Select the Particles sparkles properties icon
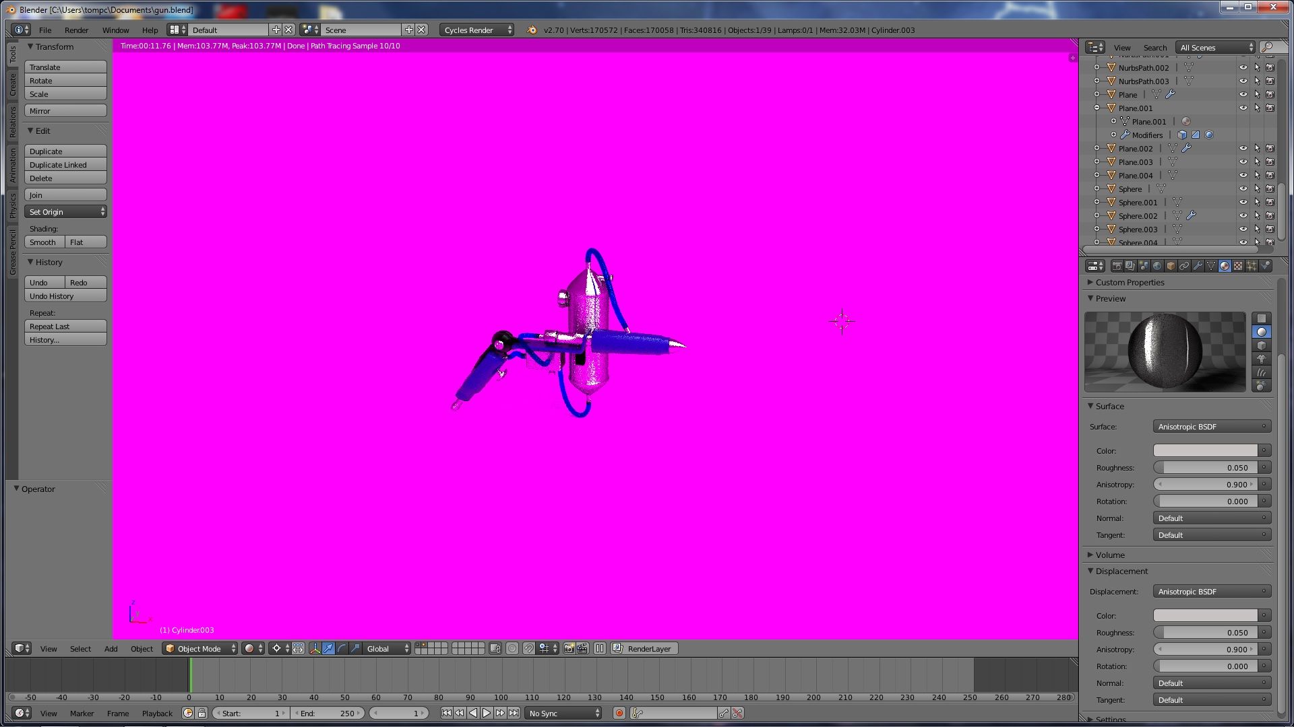This screenshot has width=1294, height=727. point(1250,266)
